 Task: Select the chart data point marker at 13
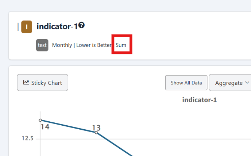tap(96, 133)
